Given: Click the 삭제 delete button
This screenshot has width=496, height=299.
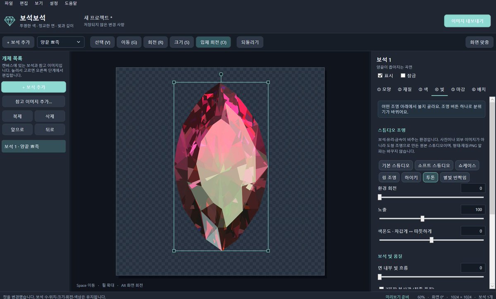Looking at the screenshot, I should coord(50,116).
